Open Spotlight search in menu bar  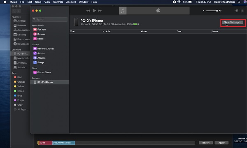(239, 2)
